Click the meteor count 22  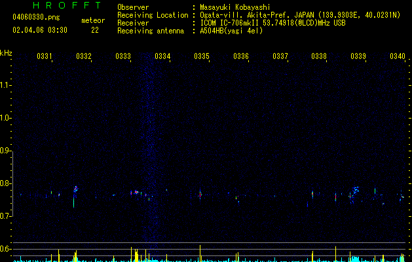[95, 30]
